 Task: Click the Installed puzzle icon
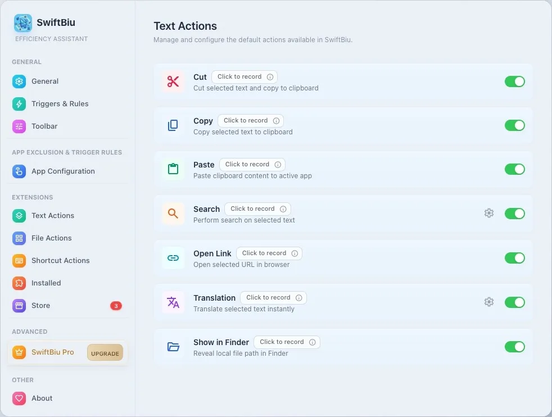point(19,283)
